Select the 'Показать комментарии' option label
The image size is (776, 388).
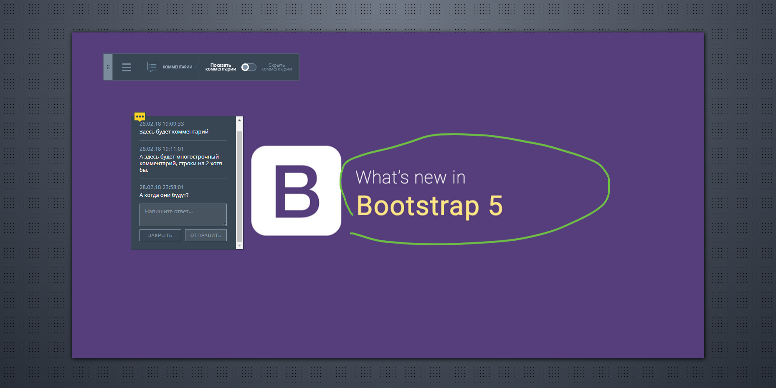click(x=221, y=67)
